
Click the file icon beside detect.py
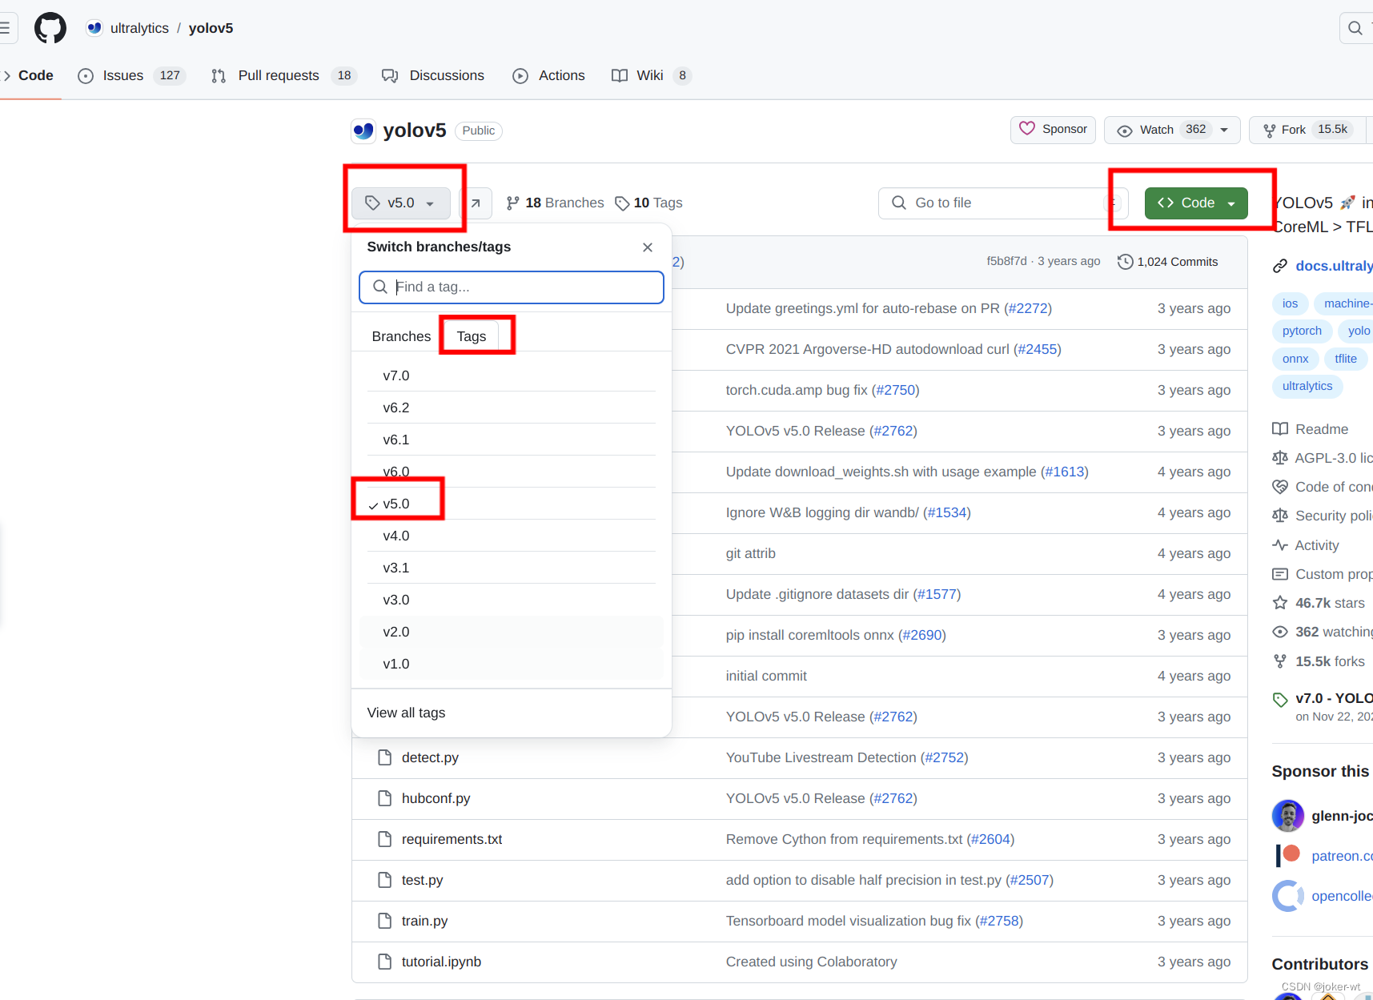(x=384, y=757)
